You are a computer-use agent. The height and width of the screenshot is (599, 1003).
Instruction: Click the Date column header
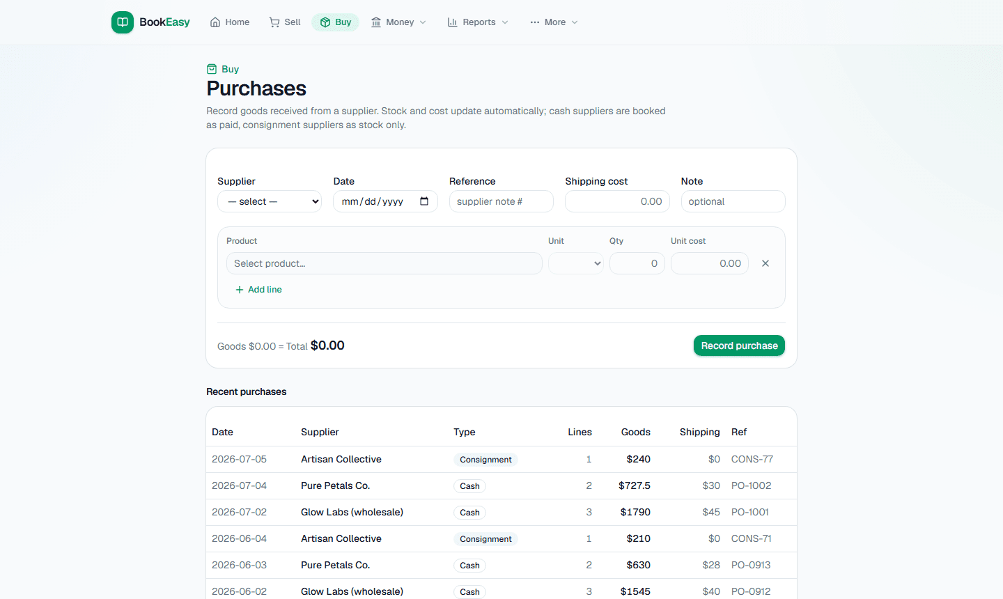pyautogui.click(x=222, y=432)
